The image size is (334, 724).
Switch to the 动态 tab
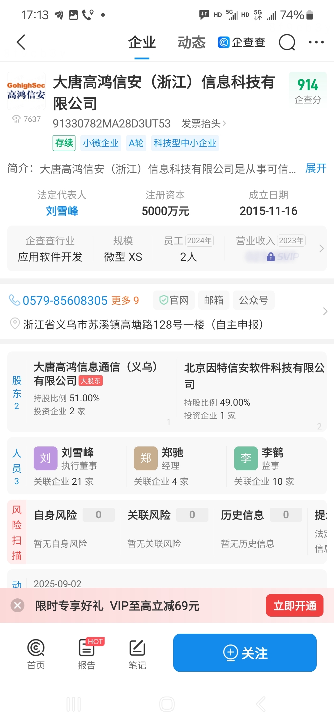point(191,42)
